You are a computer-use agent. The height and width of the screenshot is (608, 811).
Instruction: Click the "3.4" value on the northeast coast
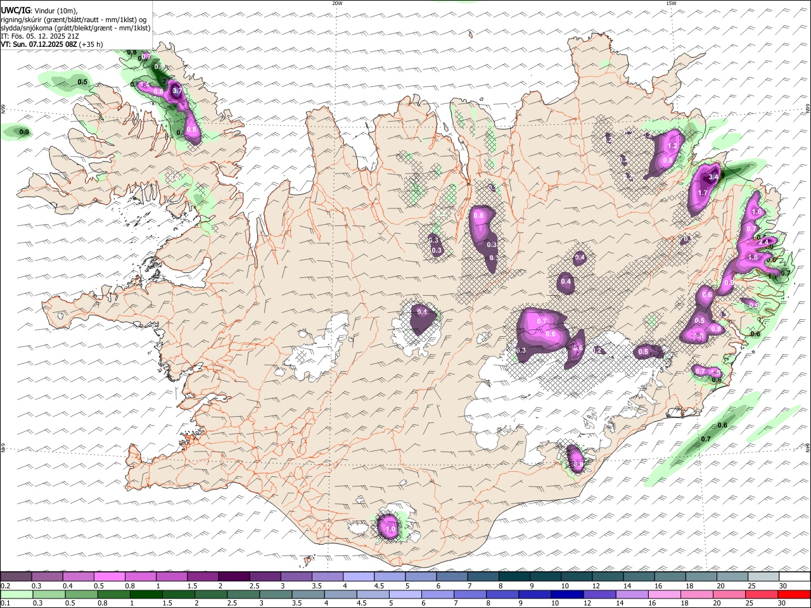click(713, 177)
